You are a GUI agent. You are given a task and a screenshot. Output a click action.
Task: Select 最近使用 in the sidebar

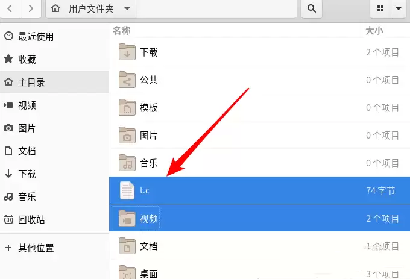click(36, 37)
